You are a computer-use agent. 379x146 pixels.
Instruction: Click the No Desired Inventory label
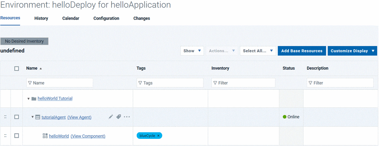coord(24,41)
